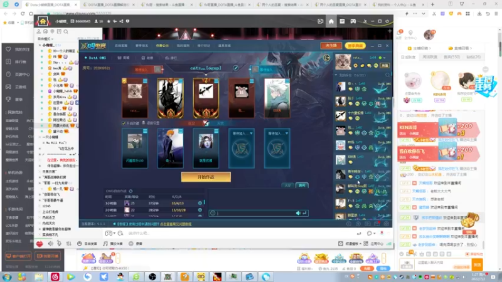The width and height of the screenshot is (502, 282).
Task: Open the highlighted third platform menu tab
Action: tap(163, 46)
